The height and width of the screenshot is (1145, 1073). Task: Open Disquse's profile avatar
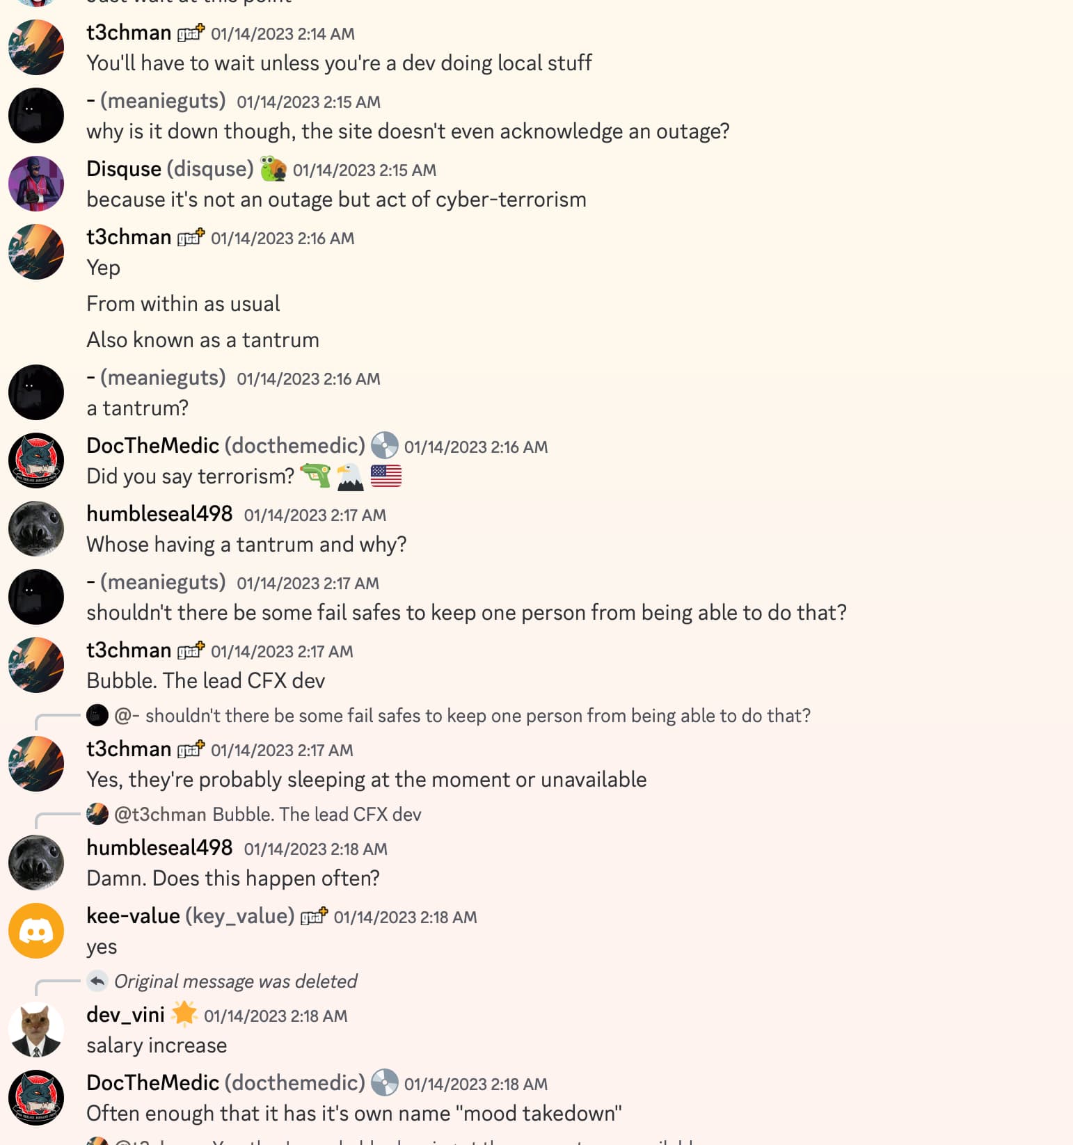(x=36, y=184)
